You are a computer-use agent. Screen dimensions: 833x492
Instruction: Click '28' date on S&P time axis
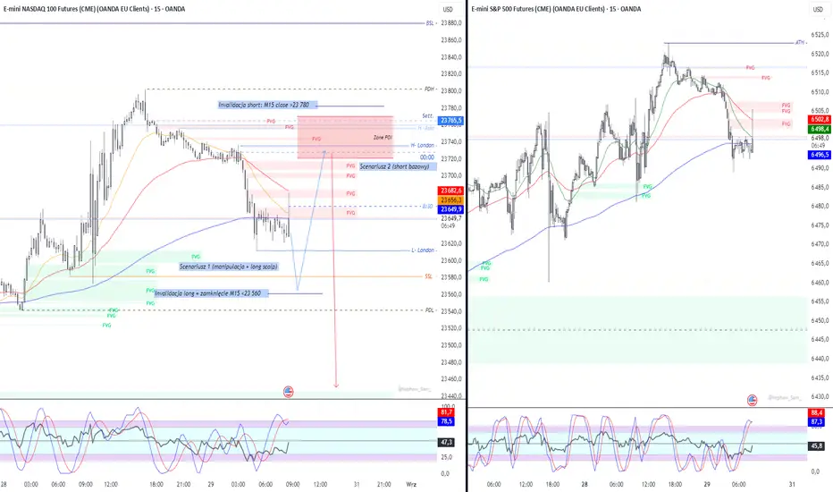pos(585,485)
